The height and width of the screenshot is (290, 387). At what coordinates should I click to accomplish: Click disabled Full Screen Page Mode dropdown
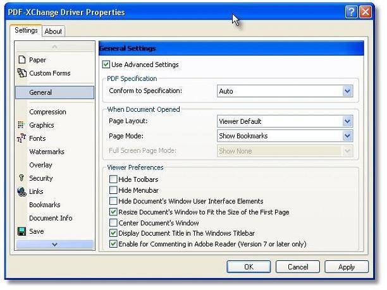[x=285, y=150]
